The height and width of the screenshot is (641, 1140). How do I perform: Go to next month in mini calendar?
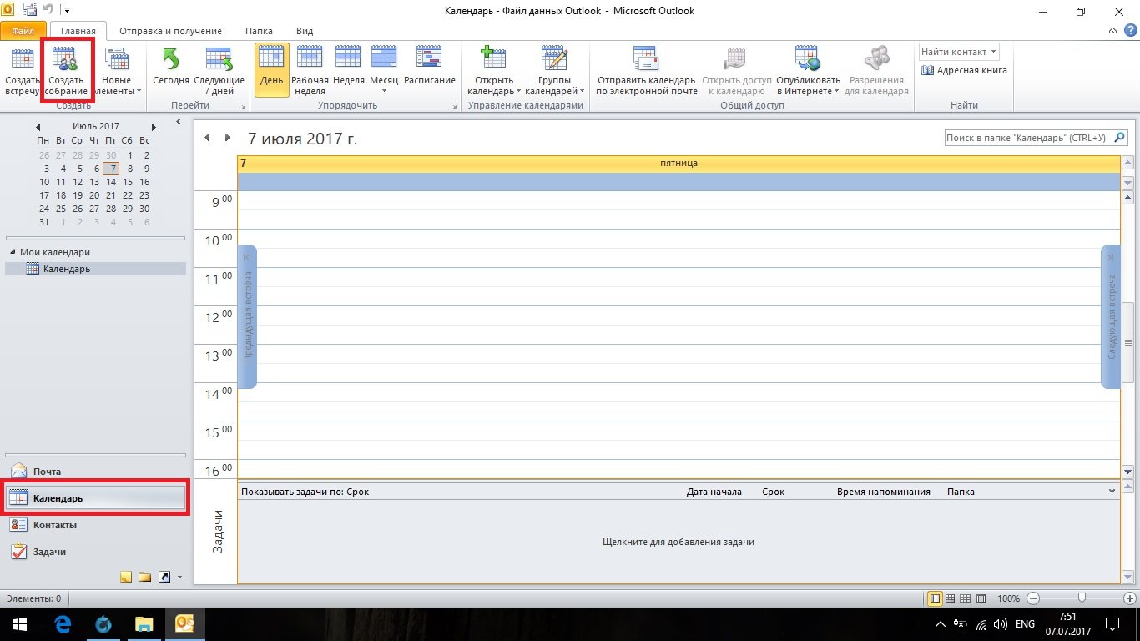click(154, 127)
